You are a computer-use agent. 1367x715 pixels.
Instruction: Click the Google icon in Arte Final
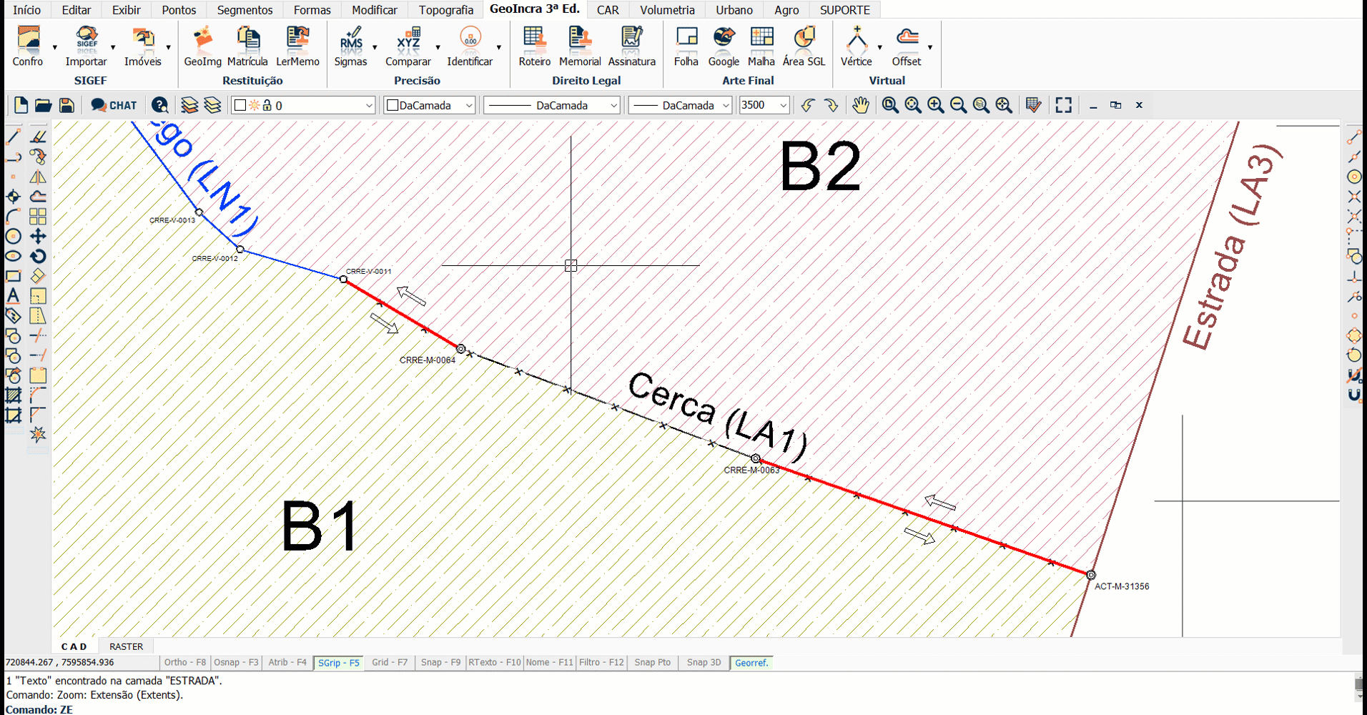coord(724,46)
